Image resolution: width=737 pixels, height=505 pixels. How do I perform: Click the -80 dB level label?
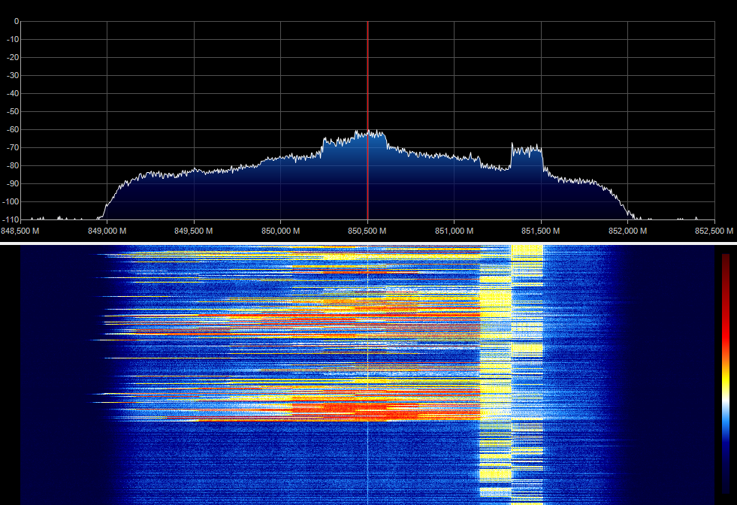coord(13,165)
